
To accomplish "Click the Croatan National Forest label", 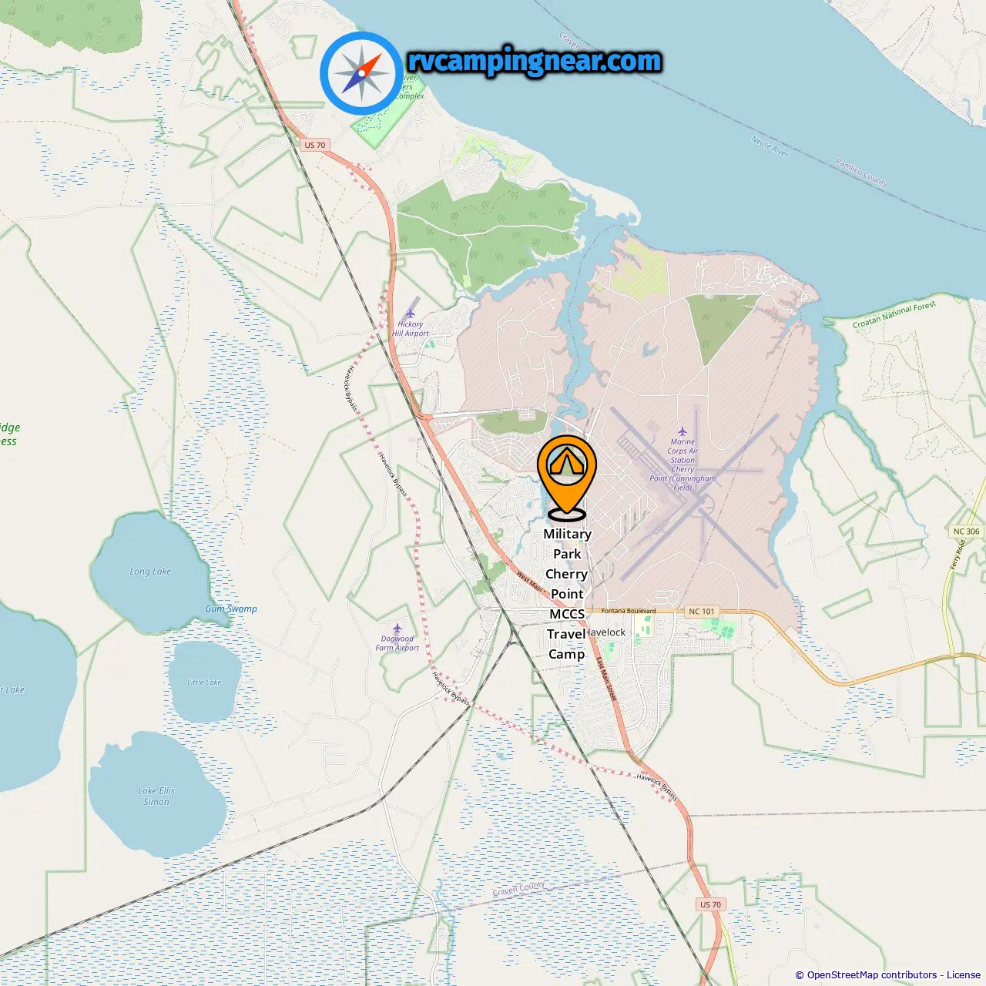I will (894, 314).
